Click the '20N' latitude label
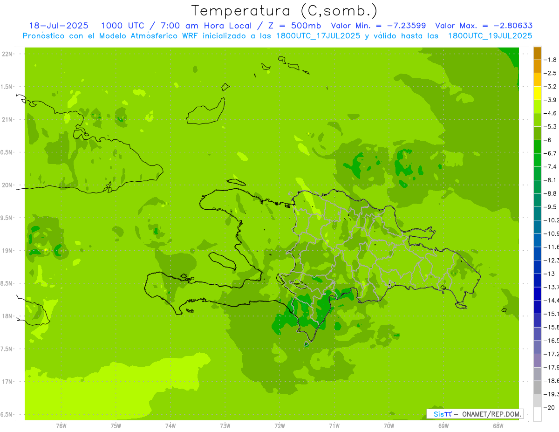Screen dimensions: 559x432 [7, 185]
